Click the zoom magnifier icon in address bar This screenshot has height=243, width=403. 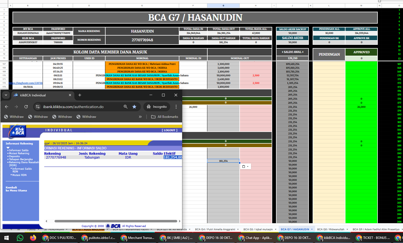[x=125, y=107]
